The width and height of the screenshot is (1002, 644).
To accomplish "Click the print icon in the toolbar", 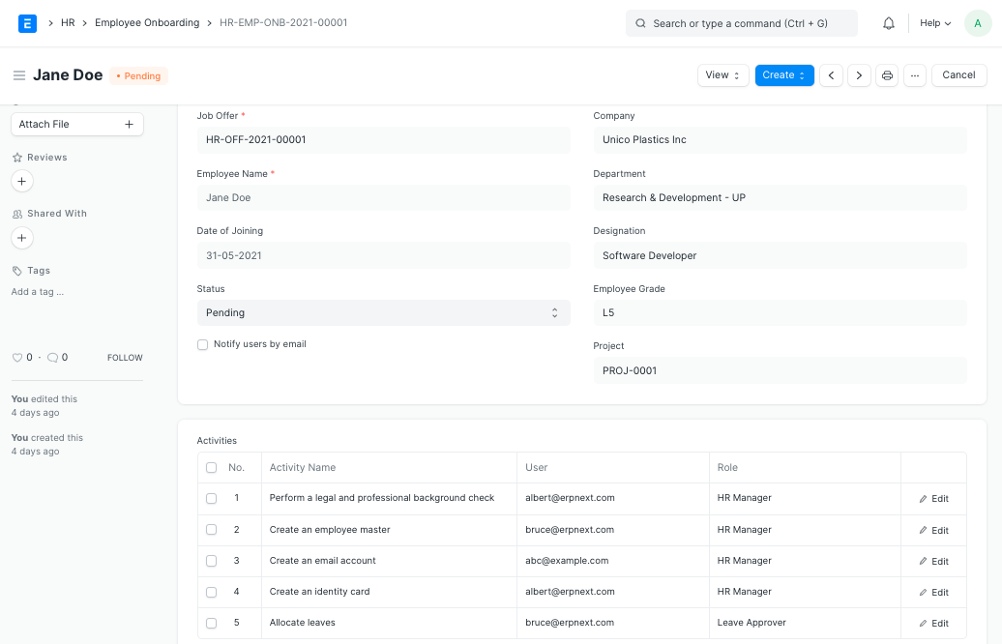I will pyautogui.click(x=887, y=74).
